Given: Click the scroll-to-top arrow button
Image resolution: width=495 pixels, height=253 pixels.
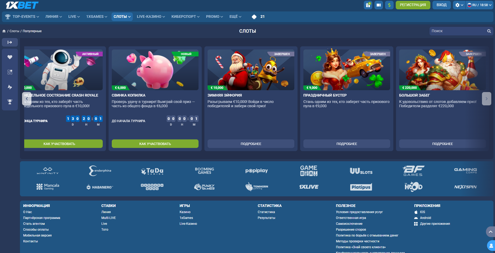Looking at the screenshot, I should 490,232.
